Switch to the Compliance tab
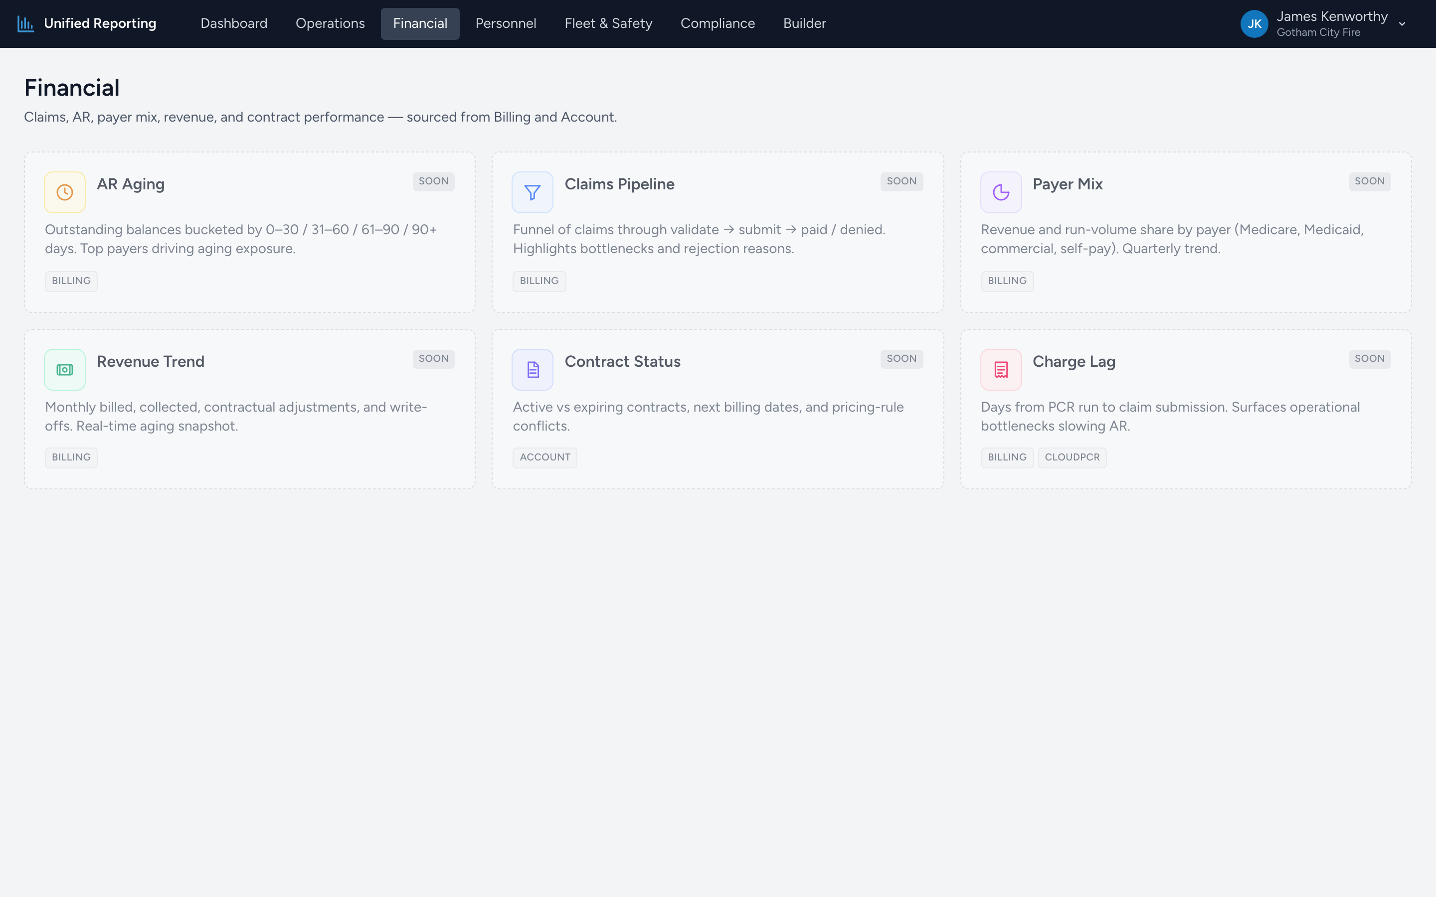The width and height of the screenshot is (1436, 897). [x=718, y=24]
